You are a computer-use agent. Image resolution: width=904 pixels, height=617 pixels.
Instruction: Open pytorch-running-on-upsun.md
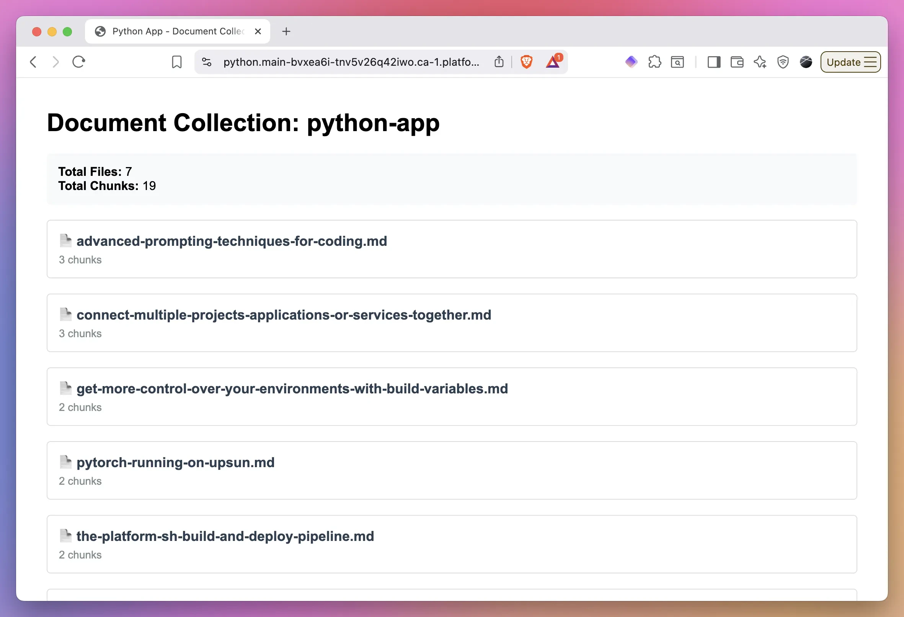[175, 462]
